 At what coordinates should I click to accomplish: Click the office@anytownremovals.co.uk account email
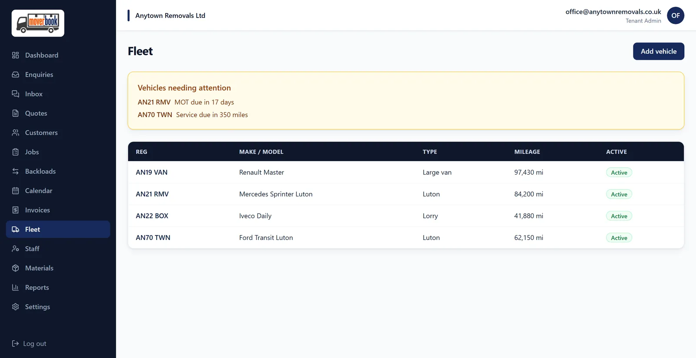click(x=613, y=12)
